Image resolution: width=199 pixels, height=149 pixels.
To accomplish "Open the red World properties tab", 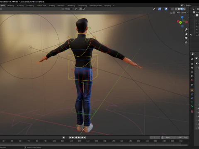I will [192, 80].
